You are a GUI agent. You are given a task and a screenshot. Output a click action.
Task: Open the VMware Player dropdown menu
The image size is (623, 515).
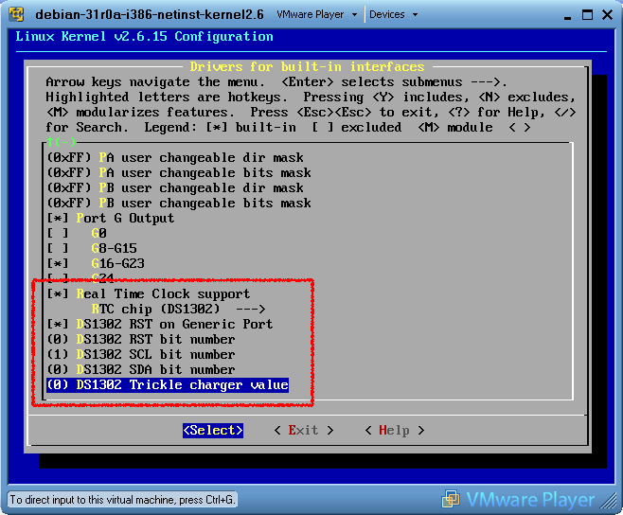click(316, 15)
